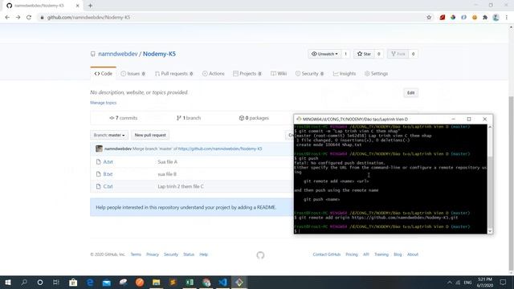
Task: Open footer Pricing link
Action: coord(352,254)
